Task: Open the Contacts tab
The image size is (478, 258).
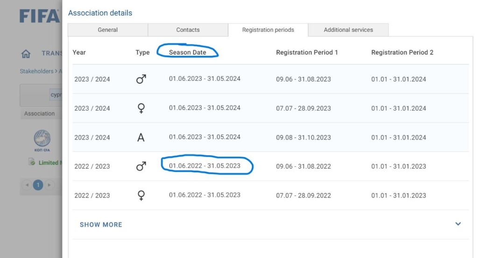Action: pyautogui.click(x=188, y=30)
